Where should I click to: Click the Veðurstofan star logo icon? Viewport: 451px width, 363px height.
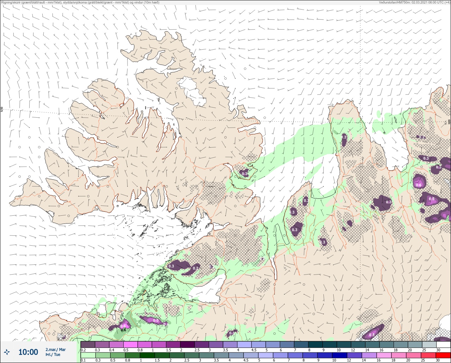pyautogui.click(x=7, y=352)
